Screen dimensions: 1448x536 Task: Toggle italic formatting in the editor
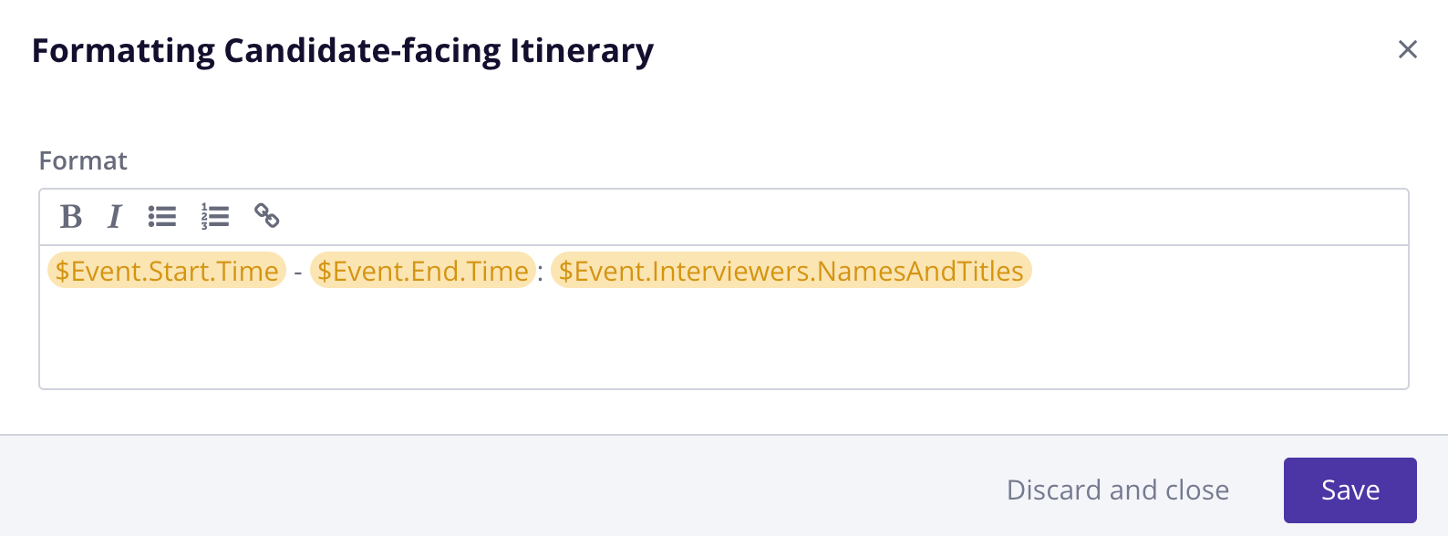[x=115, y=217]
